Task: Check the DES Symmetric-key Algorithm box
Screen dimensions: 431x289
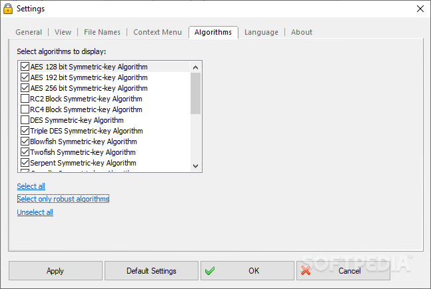Action: 25,120
